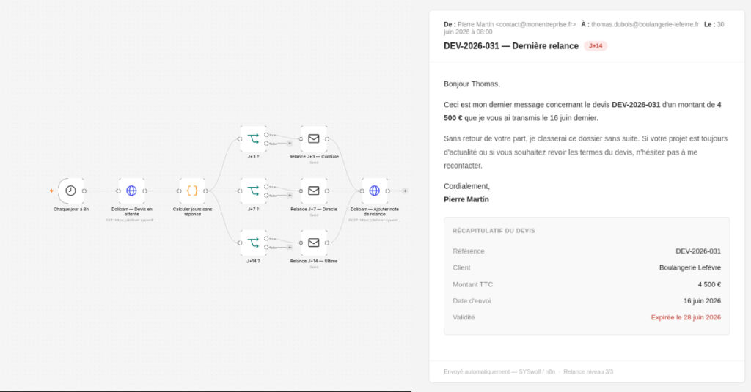Image resolution: width=751 pixels, height=392 pixels.
Task: Click the red J+14 badge in email header
Action: tap(596, 46)
